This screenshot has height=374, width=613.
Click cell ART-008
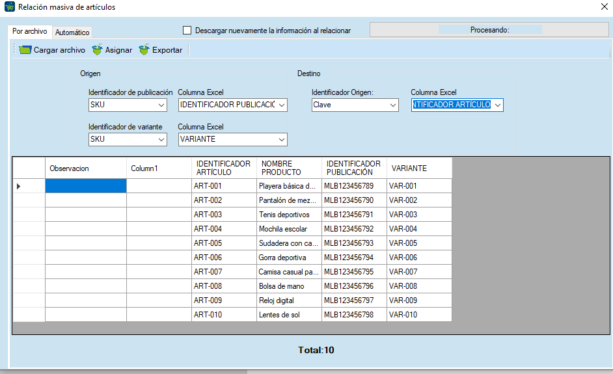click(x=224, y=286)
